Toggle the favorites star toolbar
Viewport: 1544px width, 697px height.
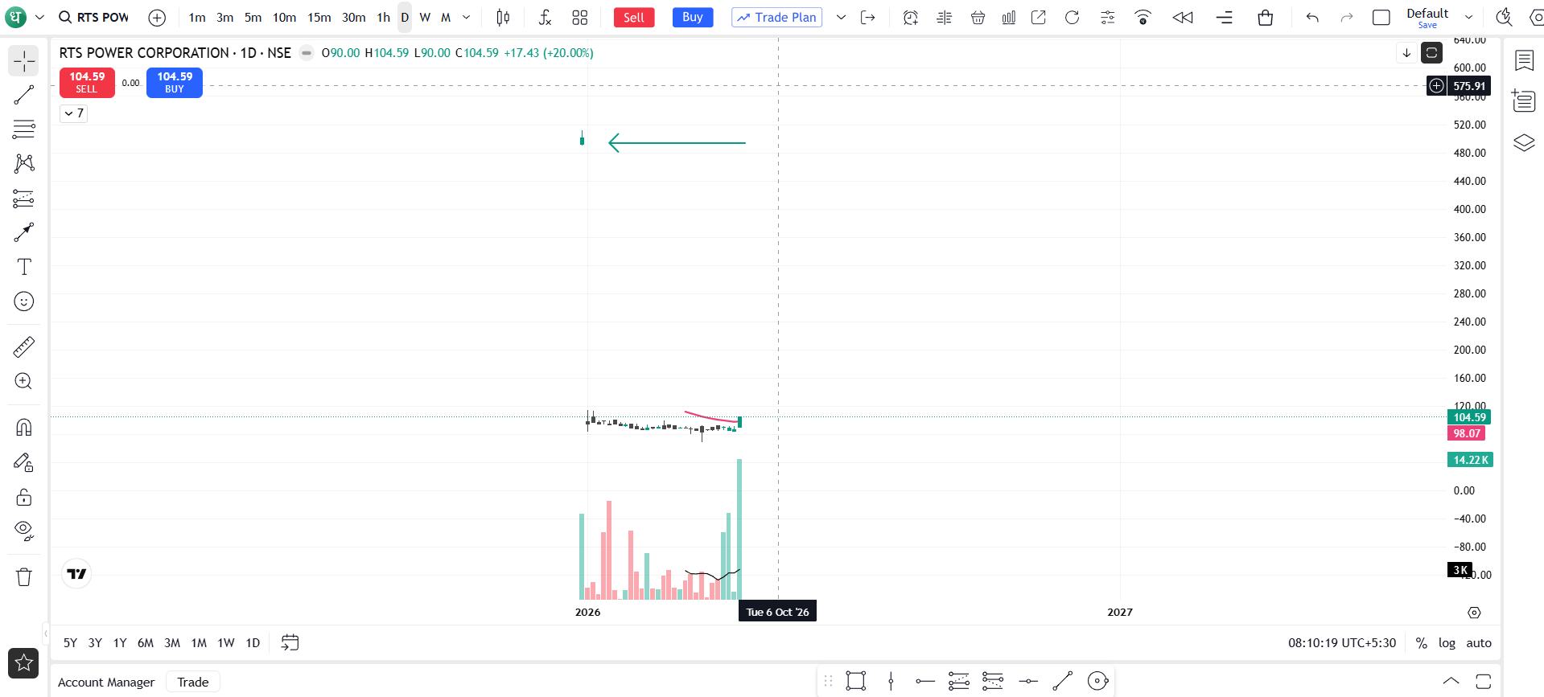pos(24,663)
